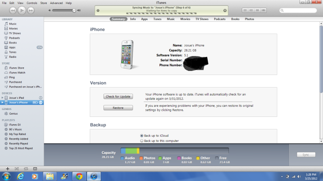Toggle repeat playback
Image resolution: width=323 pixels, height=181 pixels.
click(x=26, y=169)
